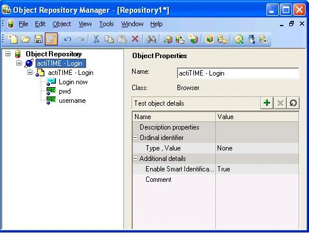This screenshot has width=309, height=233.
Task: Click the circular arrow restore properties button
Action: click(293, 103)
